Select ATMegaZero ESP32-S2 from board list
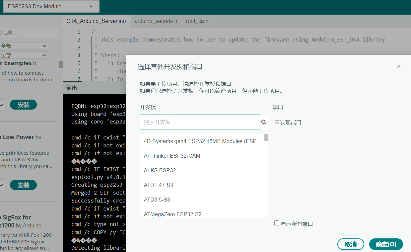This screenshot has width=411, height=252. tap(172, 214)
